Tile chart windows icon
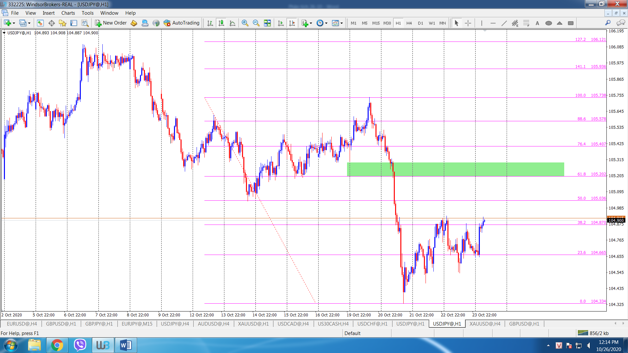 (x=267, y=23)
